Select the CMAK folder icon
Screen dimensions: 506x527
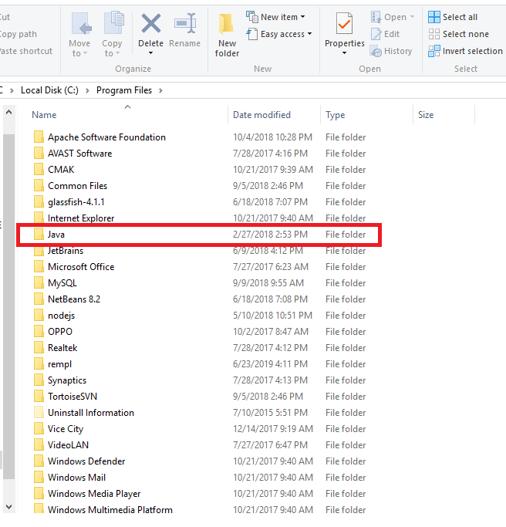(39, 169)
